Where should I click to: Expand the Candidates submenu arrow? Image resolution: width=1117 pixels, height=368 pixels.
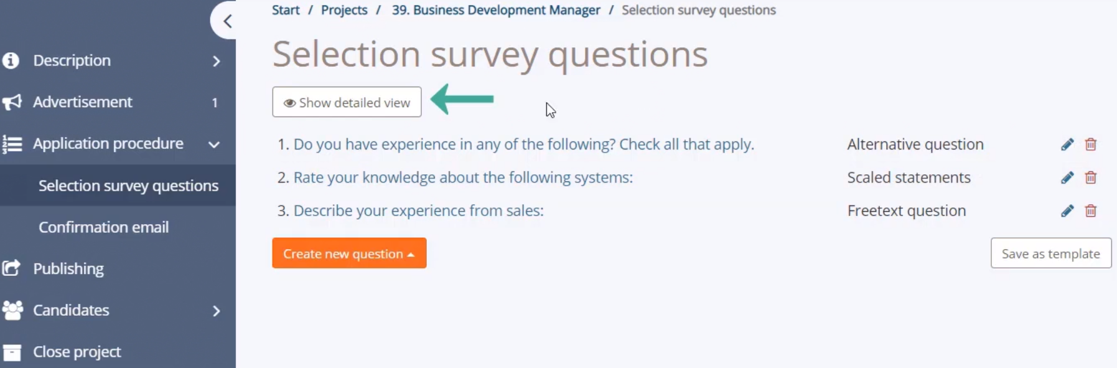pos(216,311)
